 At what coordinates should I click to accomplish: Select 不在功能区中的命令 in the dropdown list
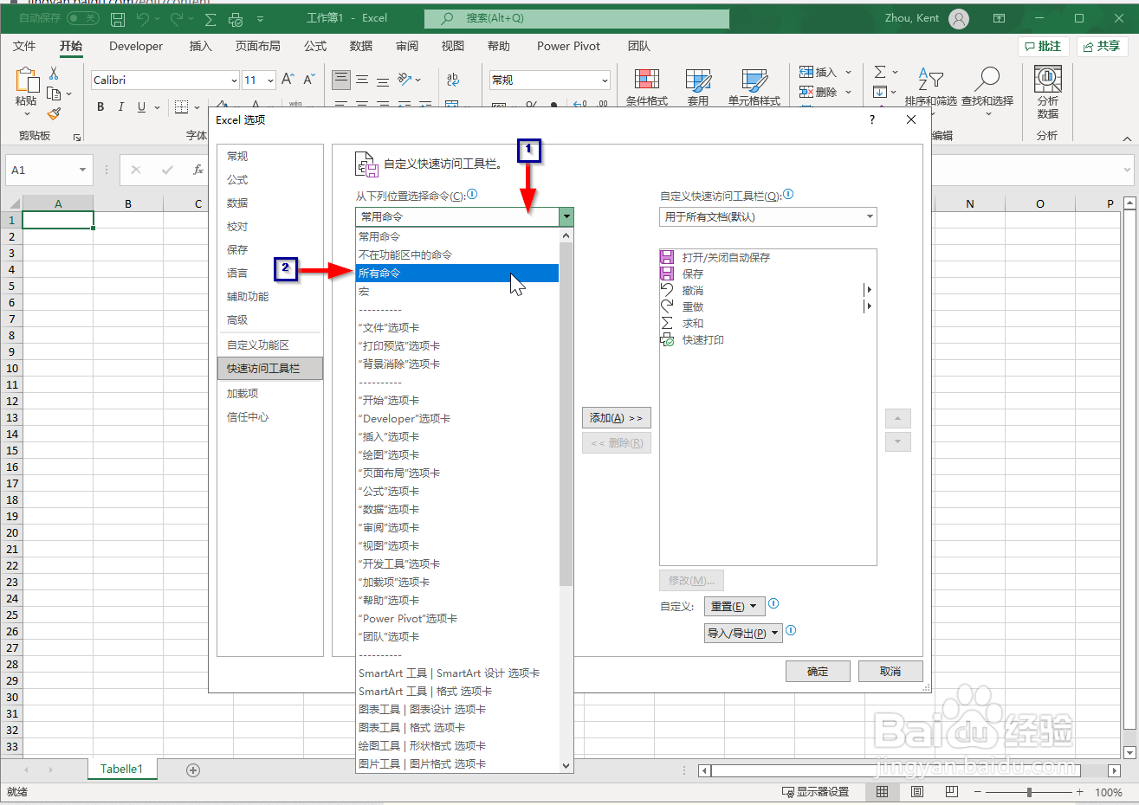pyautogui.click(x=457, y=254)
